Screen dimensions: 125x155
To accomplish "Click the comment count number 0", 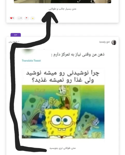I will tap(21, 18).
